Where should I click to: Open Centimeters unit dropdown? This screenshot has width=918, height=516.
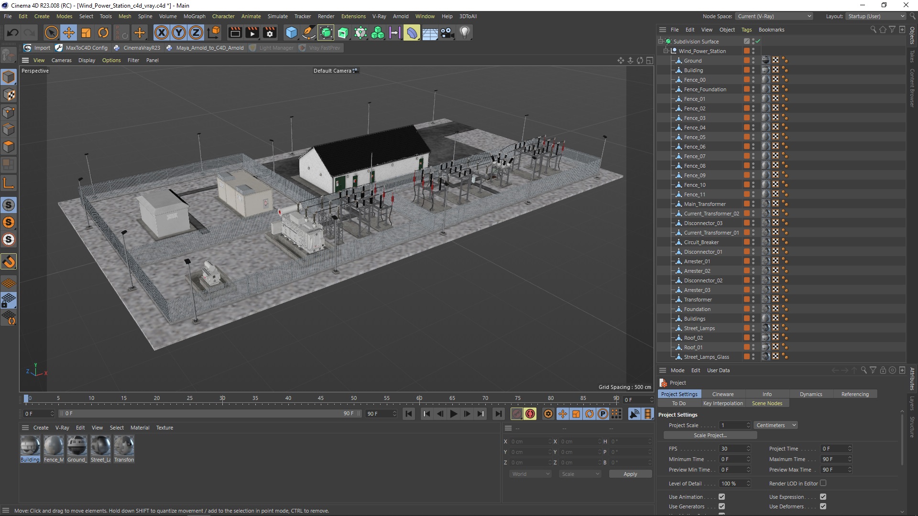click(x=776, y=425)
